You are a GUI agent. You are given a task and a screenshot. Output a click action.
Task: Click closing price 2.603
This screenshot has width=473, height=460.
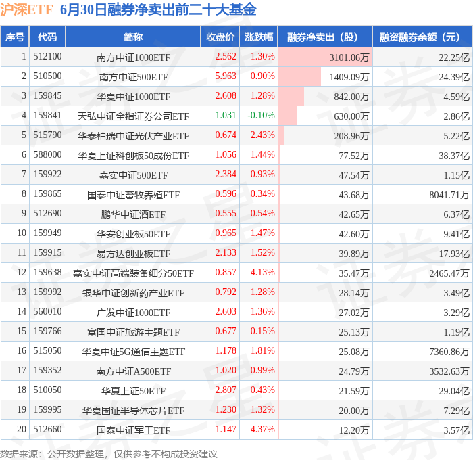tap(226, 312)
